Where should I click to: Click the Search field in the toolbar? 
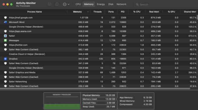pyautogui.click(x=144, y=5)
